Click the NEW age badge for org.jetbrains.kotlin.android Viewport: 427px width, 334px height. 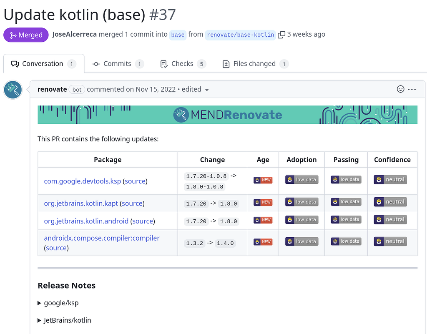263,220
